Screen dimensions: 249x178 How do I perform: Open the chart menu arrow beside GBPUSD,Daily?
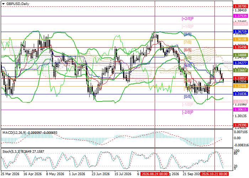click(x=3, y=4)
